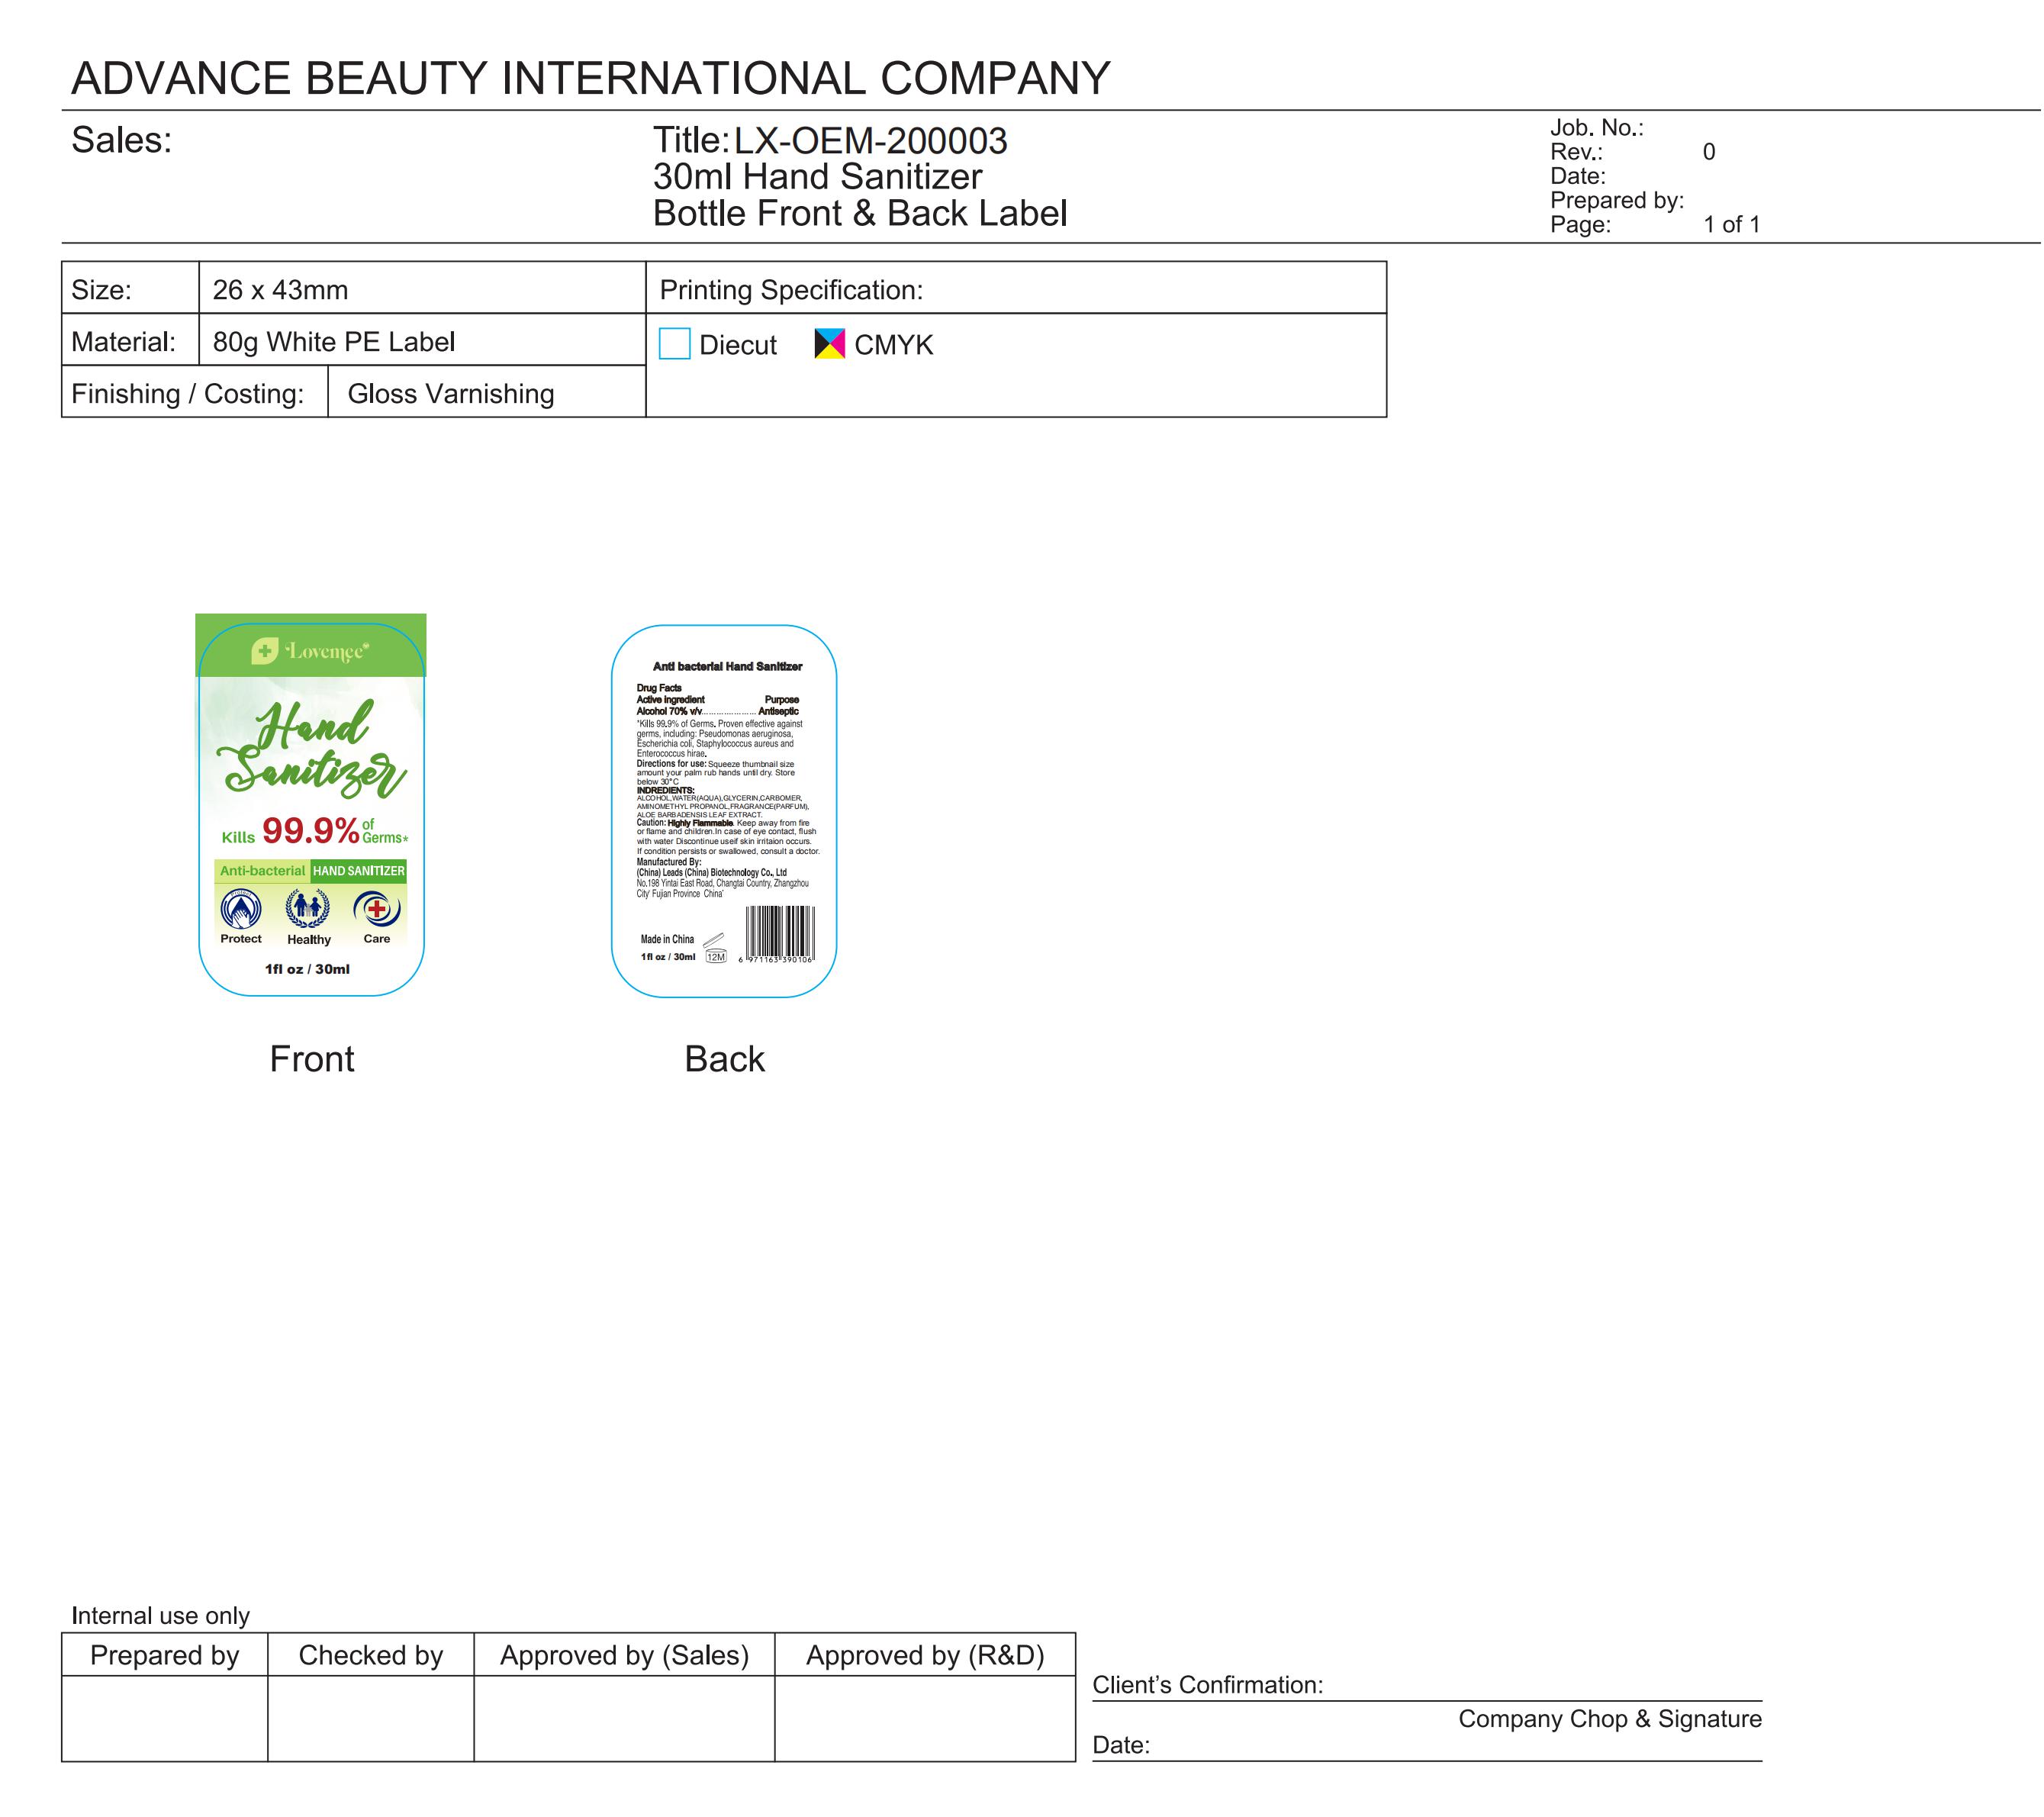
Task: Click the Anti-bacterial light green banner
Action: point(262,871)
